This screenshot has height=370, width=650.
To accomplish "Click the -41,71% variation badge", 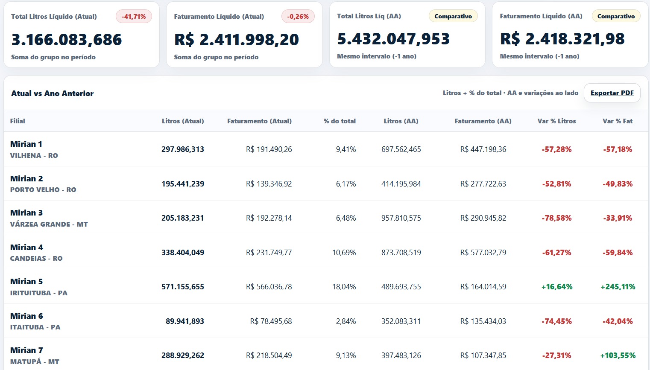I will 134,17.
